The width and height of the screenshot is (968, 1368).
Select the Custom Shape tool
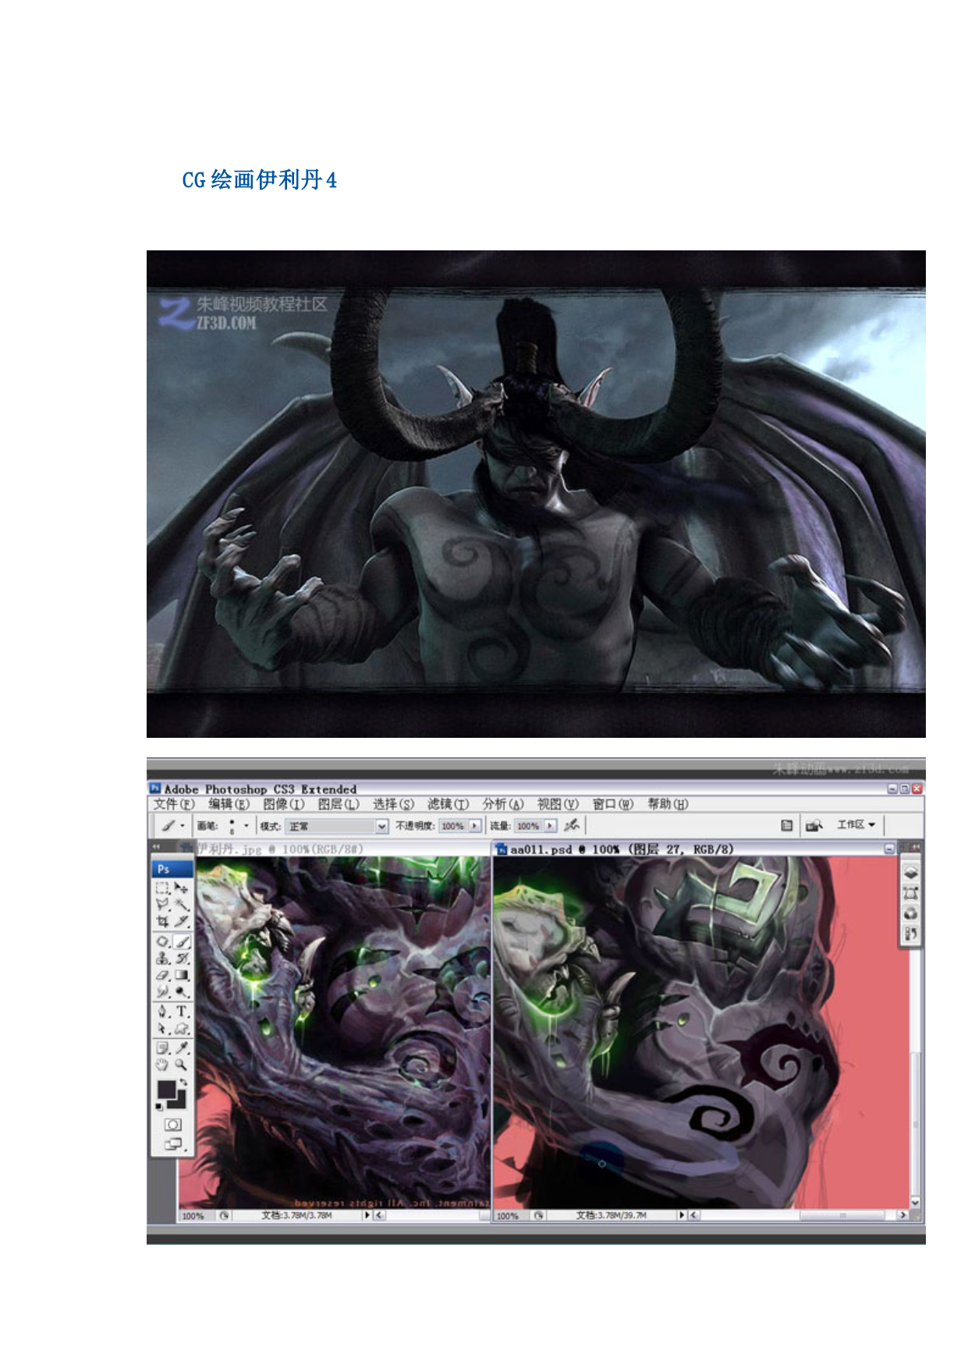point(181,1029)
